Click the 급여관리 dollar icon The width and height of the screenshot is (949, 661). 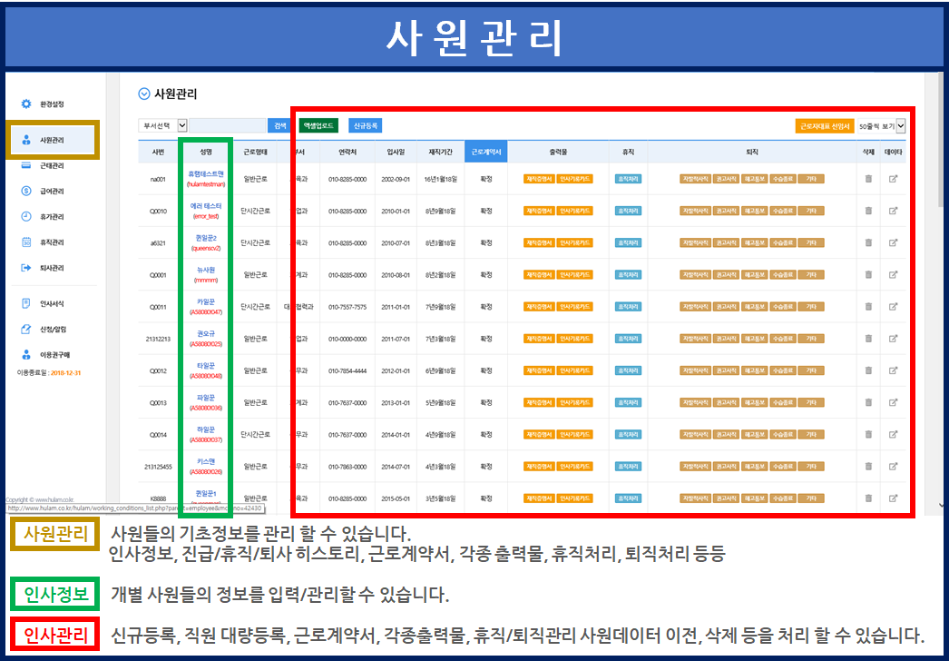pos(26,192)
